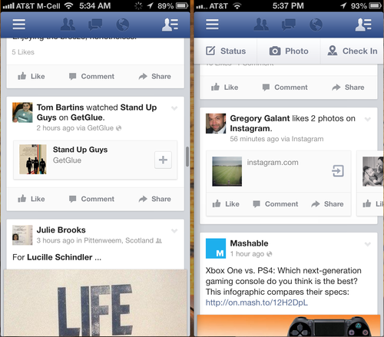Like Gregory Galant's Instagram photo
This screenshot has width=384, height=337.
(x=226, y=204)
